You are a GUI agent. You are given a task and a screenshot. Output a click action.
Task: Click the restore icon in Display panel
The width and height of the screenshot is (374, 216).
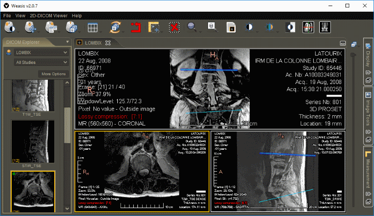[x=368, y=80]
